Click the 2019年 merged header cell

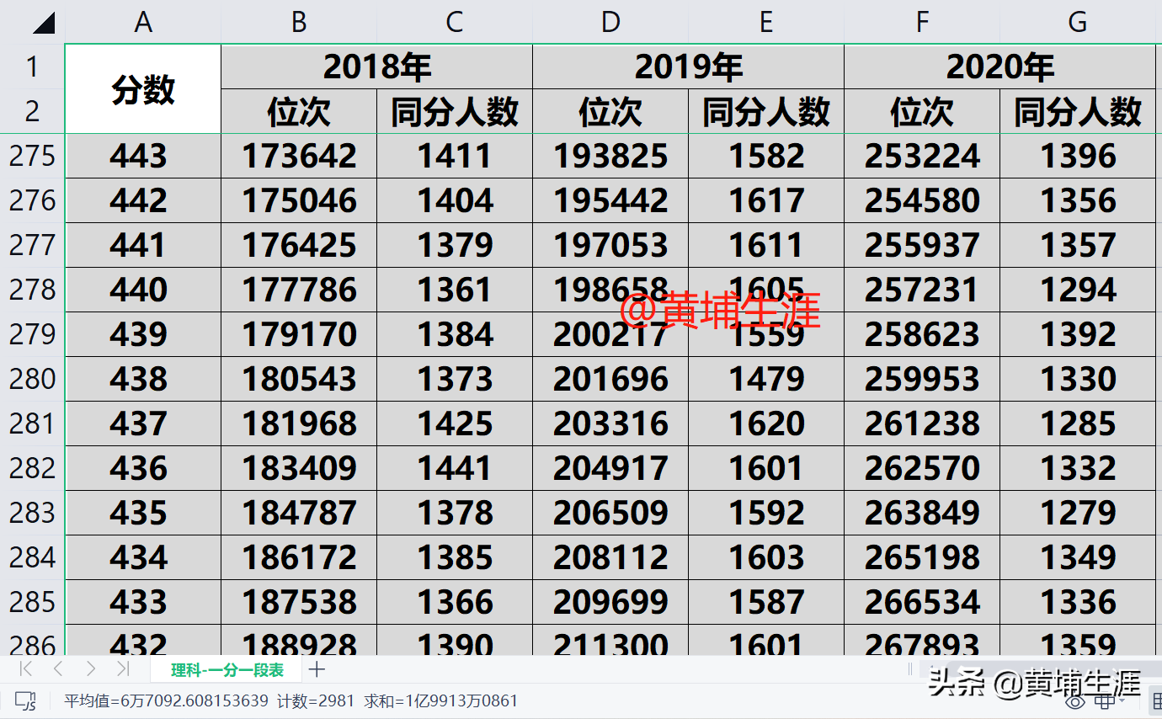click(686, 65)
